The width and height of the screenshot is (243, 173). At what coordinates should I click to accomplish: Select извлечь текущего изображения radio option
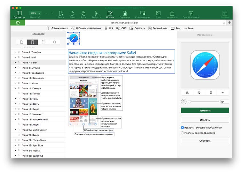(183, 128)
